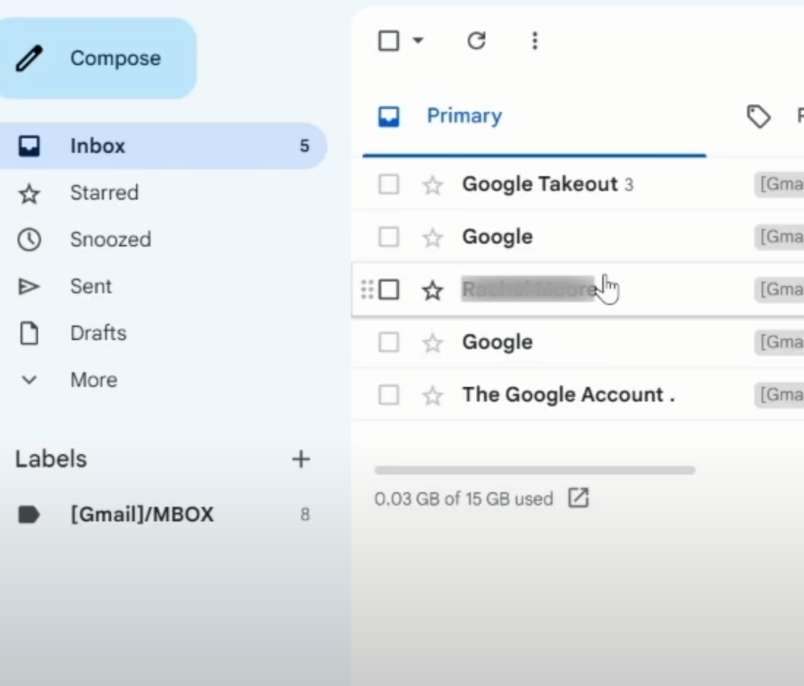The height and width of the screenshot is (686, 804).
Task: Click the Labels section heading
Action: click(51, 459)
